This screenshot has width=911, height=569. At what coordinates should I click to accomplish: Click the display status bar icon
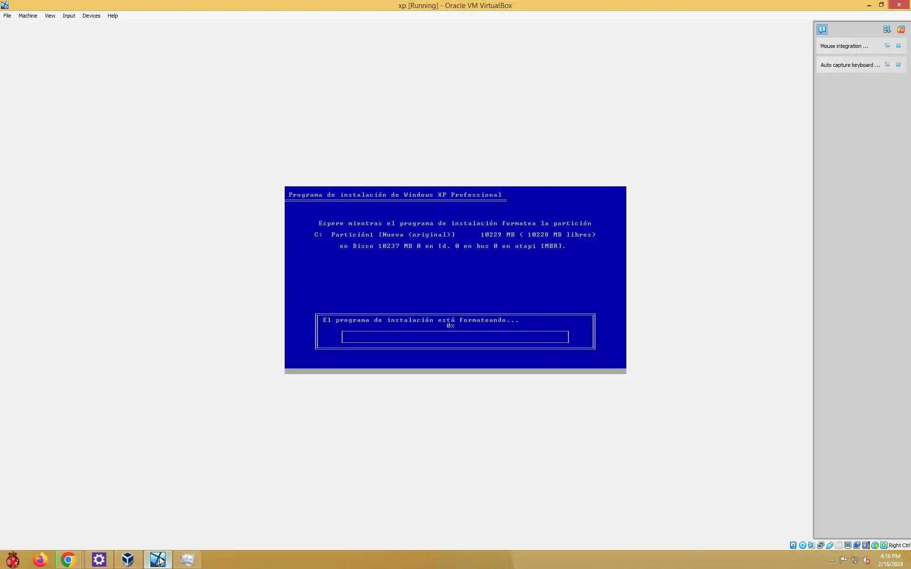pyautogui.click(x=847, y=545)
